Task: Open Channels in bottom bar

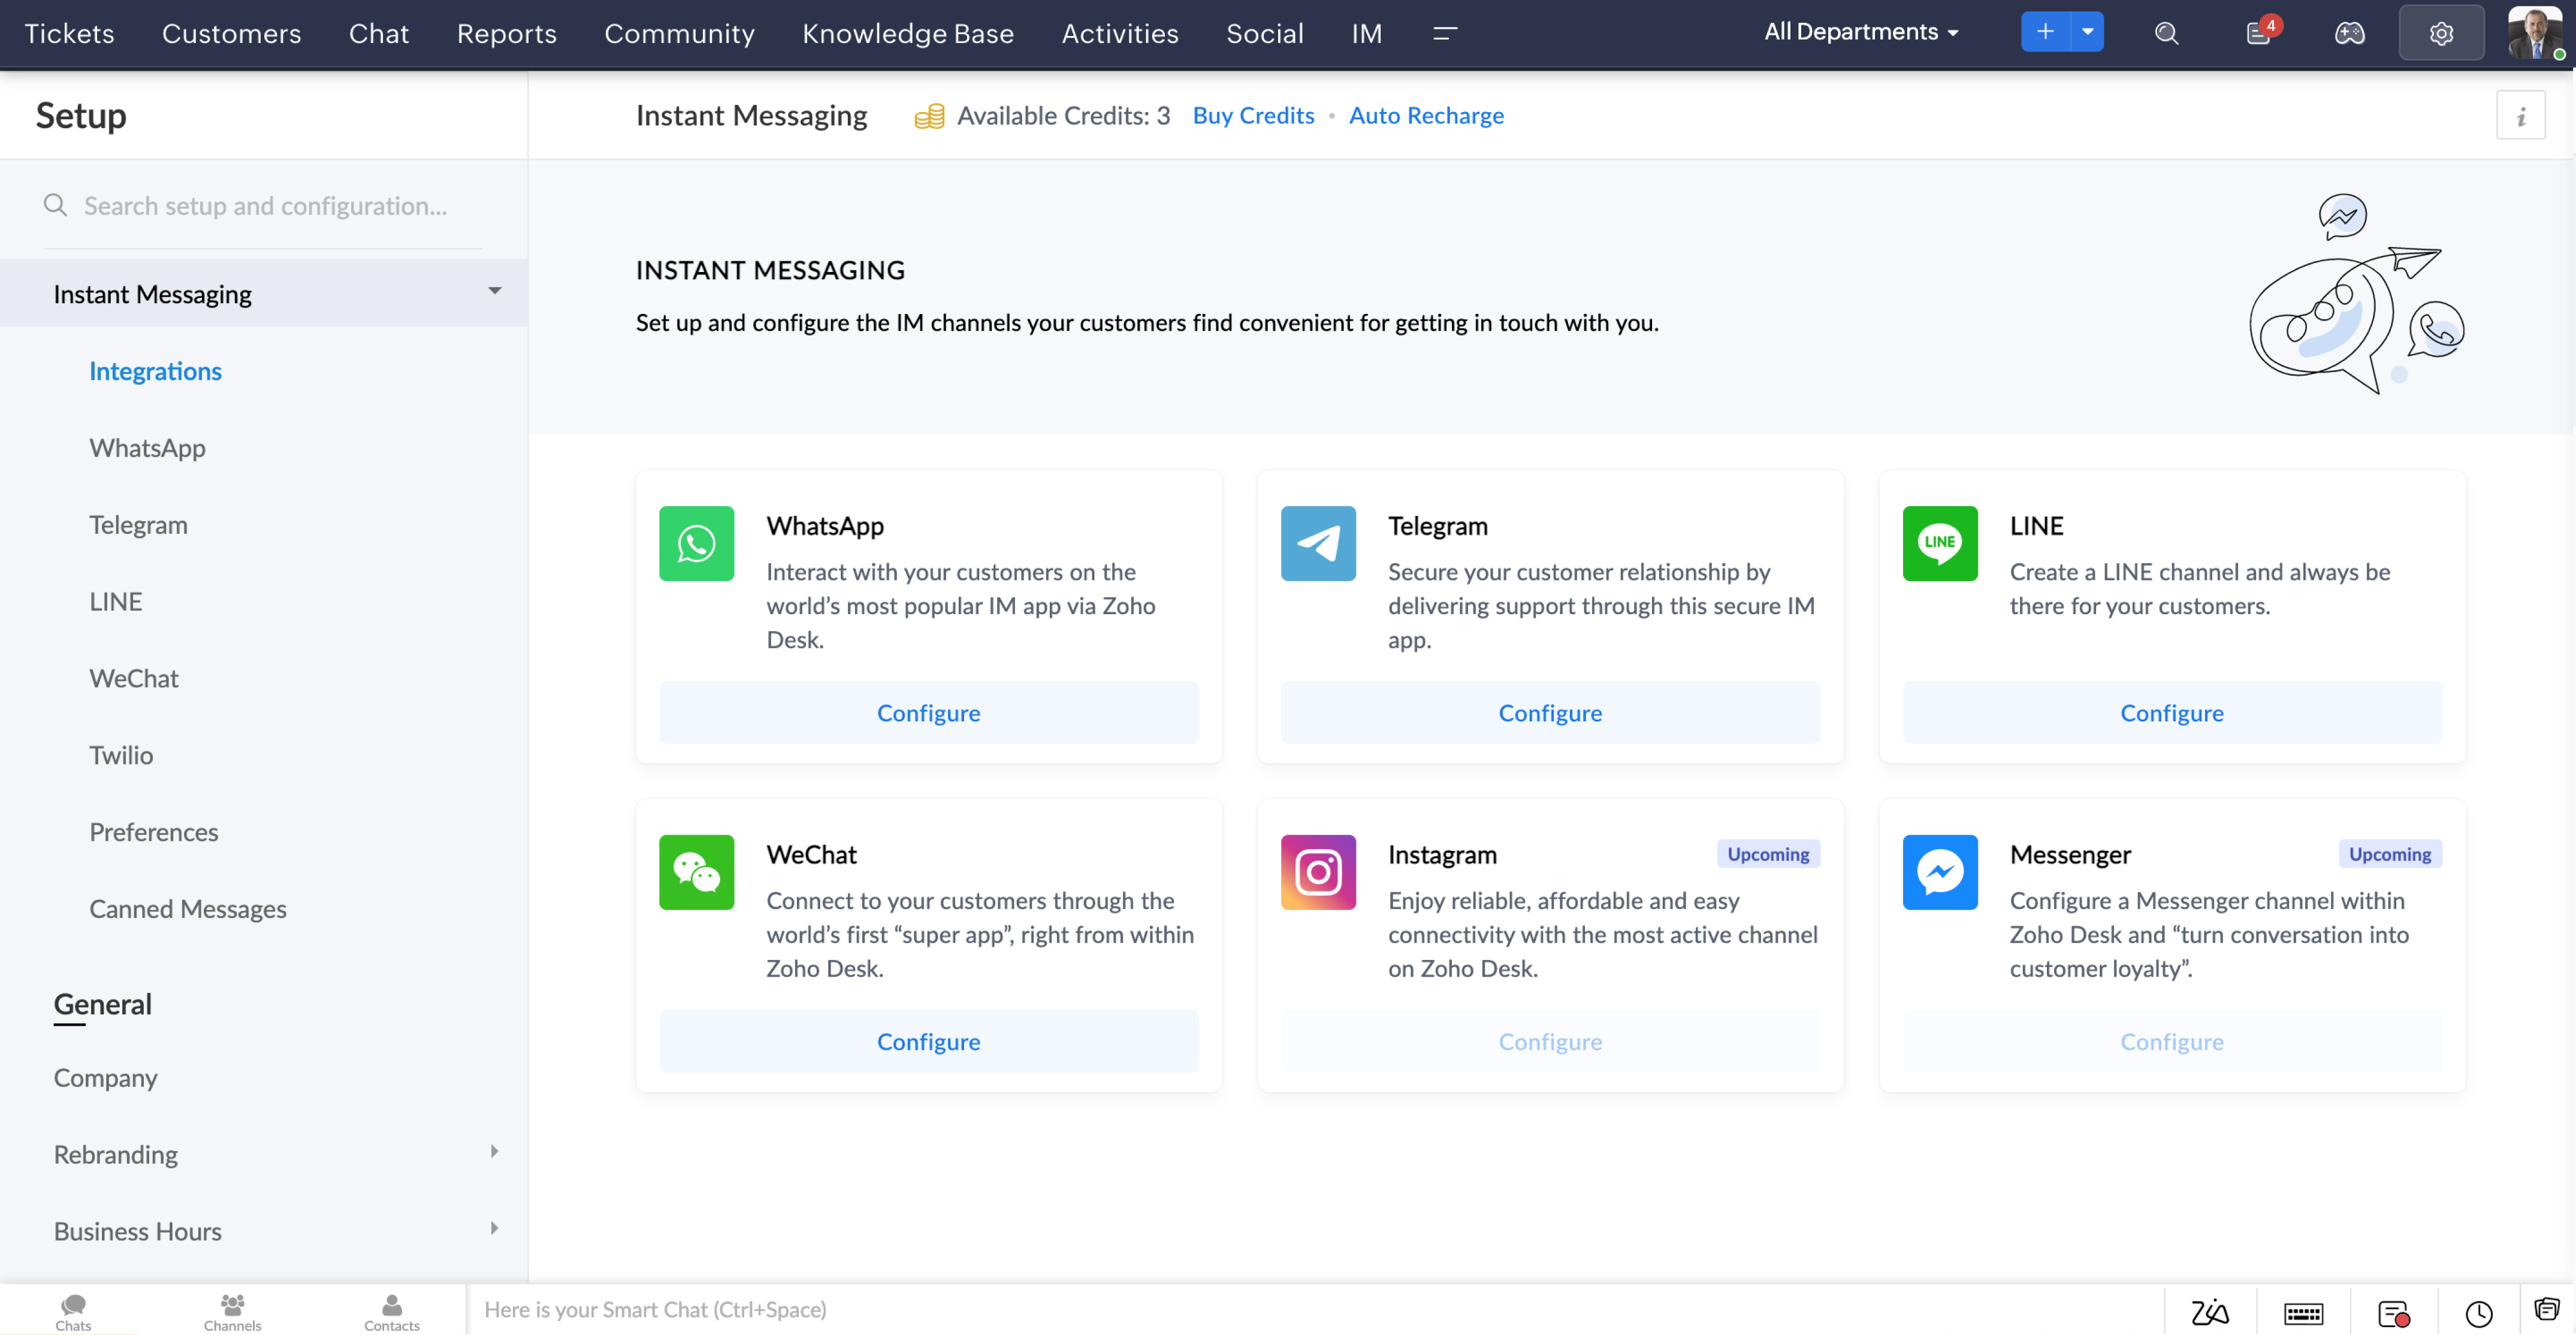Action: coord(232,1311)
